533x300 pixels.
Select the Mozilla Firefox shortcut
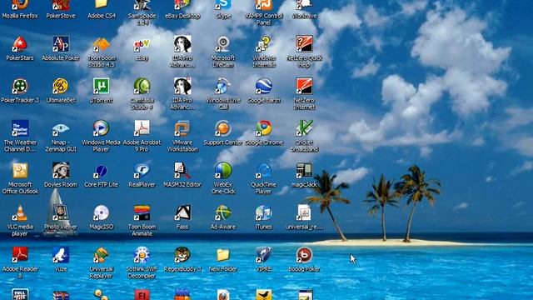pos(20,5)
